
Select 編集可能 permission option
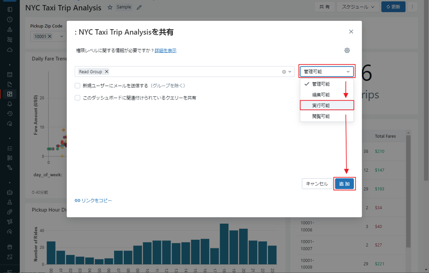point(321,95)
